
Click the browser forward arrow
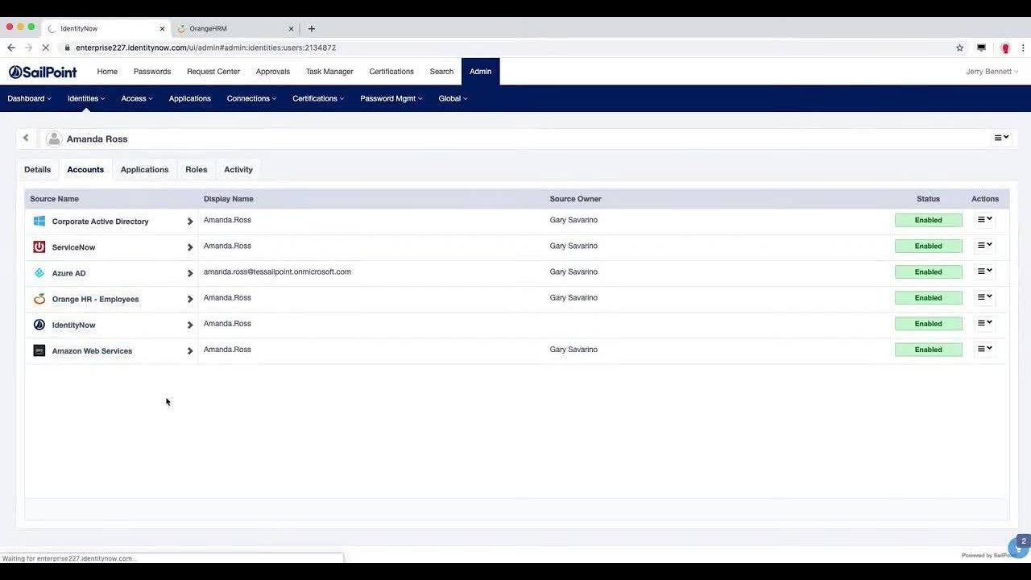(28, 48)
